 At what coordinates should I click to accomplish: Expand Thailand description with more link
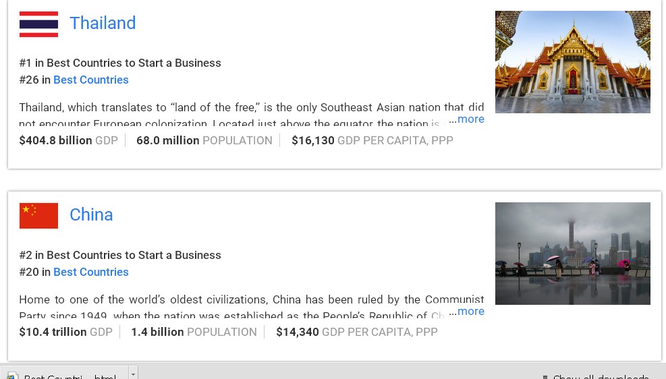pyautogui.click(x=470, y=119)
